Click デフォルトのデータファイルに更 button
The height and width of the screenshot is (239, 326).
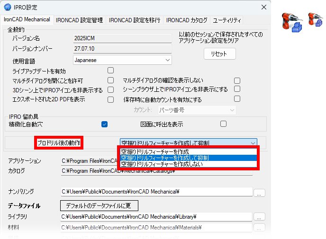(99, 205)
